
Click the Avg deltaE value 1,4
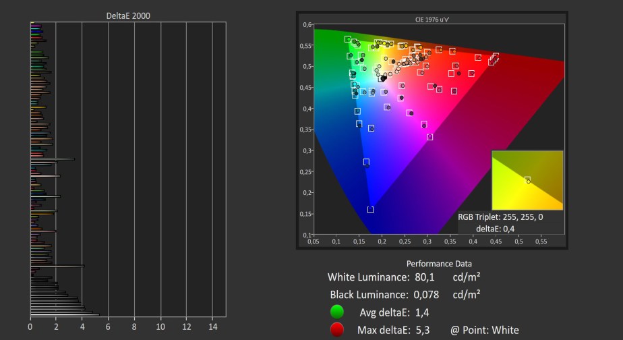pyautogui.click(x=422, y=312)
